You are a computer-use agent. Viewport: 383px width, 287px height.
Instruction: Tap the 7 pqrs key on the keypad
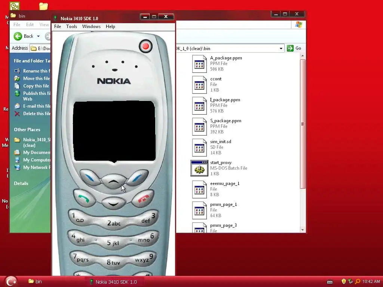[82, 258]
